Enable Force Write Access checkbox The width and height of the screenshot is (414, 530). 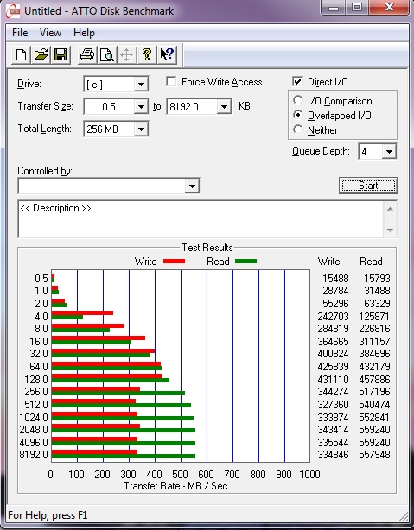[171, 82]
